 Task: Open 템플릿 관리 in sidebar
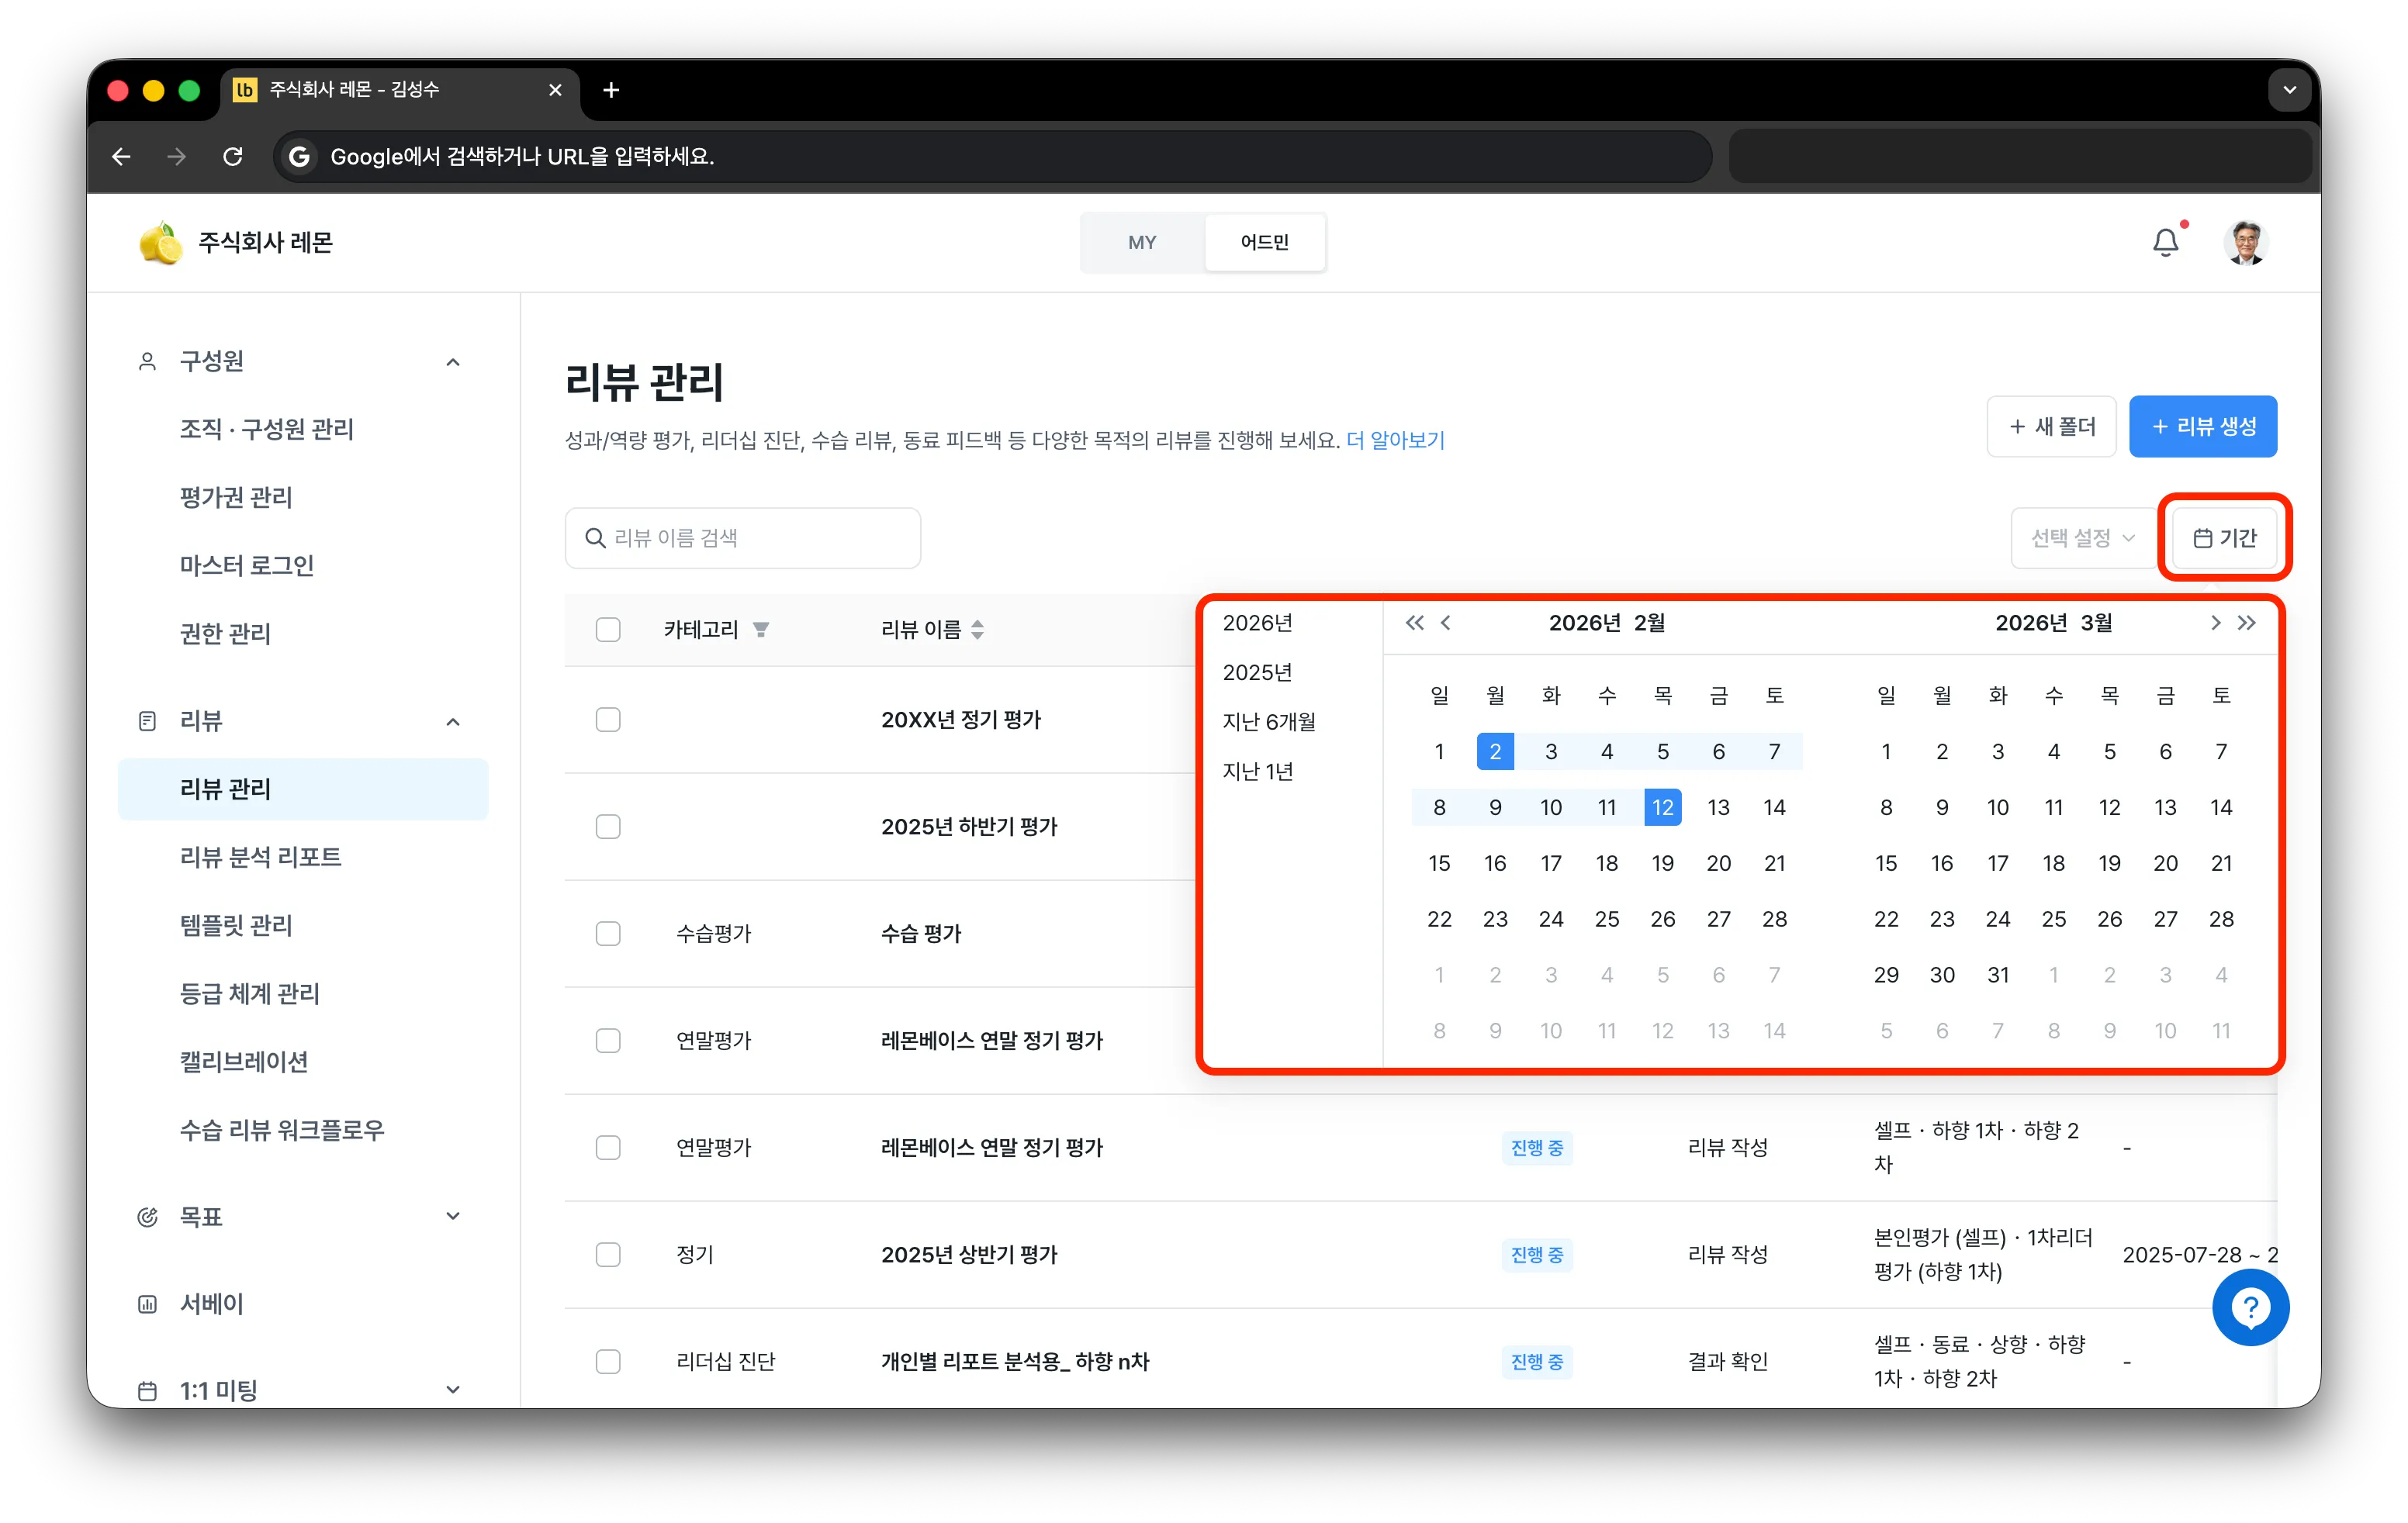tap(236, 925)
